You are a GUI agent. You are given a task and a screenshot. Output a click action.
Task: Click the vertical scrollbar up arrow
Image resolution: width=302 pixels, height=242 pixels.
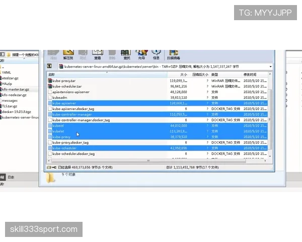coord(270,74)
